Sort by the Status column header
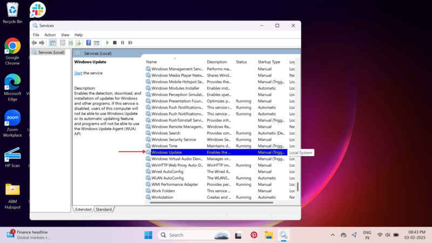Image resolution: width=432 pixels, height=243 pixels. (x=245, y=62)
